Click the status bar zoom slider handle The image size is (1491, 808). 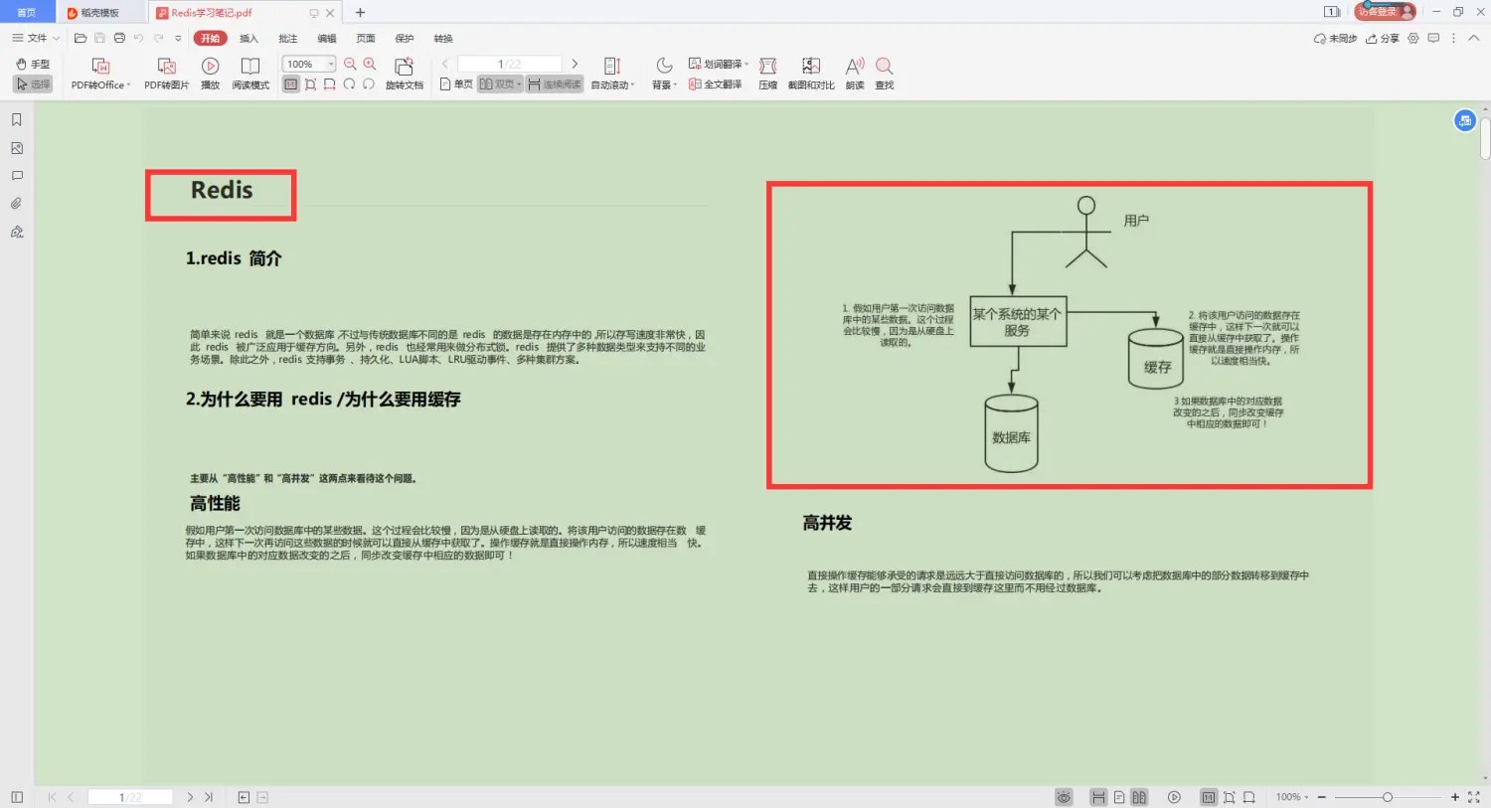[1388, 797]
